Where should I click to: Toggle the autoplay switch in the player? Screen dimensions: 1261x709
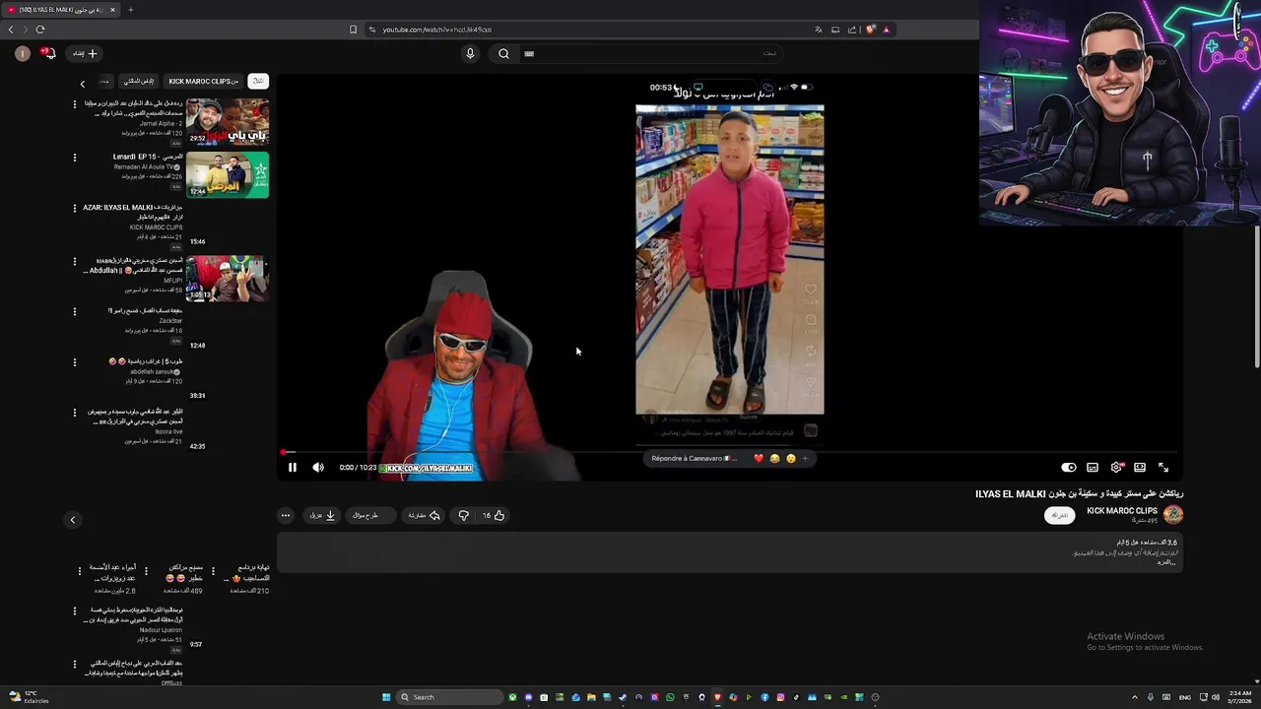[1069, 468]
